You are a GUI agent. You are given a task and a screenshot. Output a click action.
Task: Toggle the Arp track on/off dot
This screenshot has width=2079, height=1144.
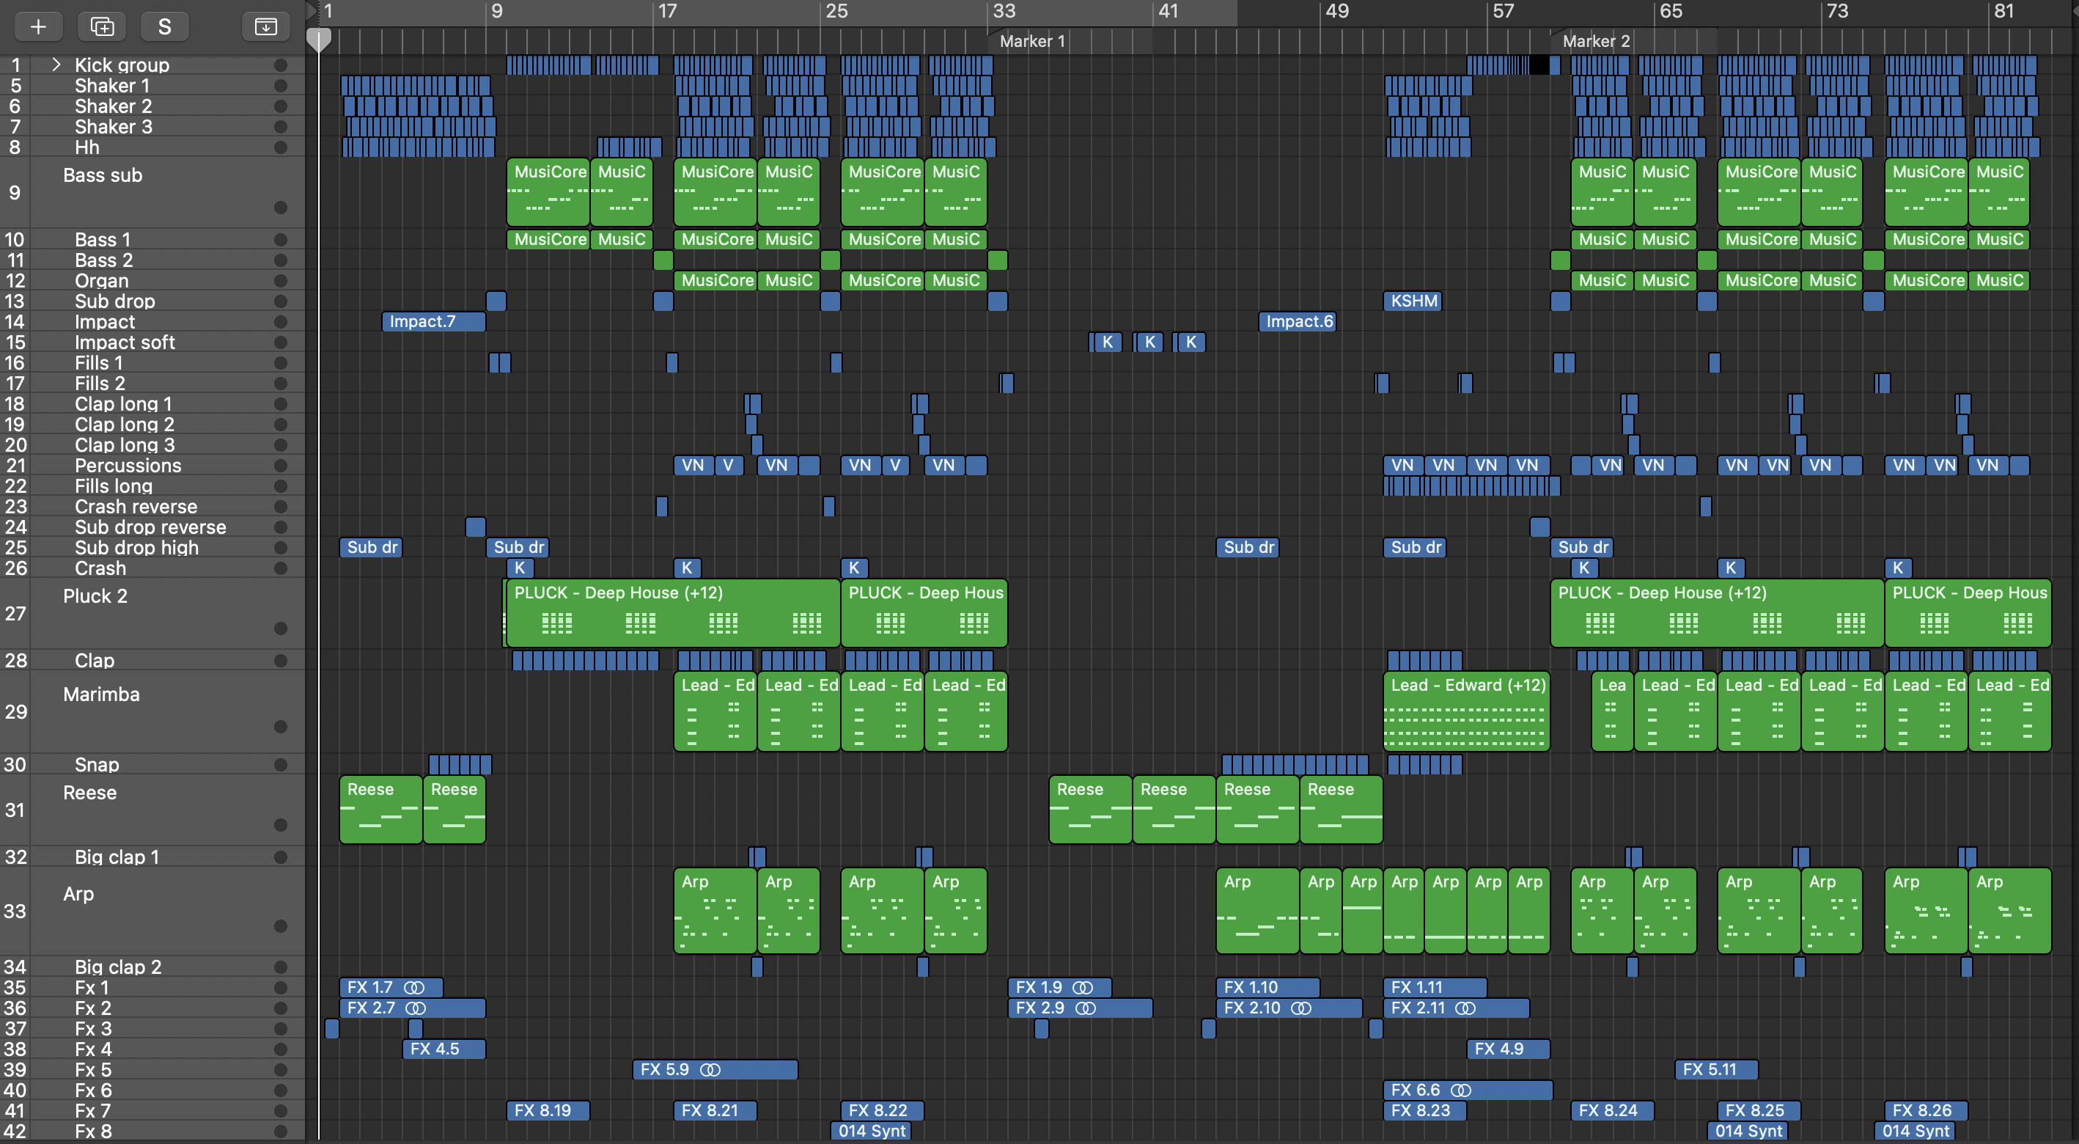click(x=281, y=926)
